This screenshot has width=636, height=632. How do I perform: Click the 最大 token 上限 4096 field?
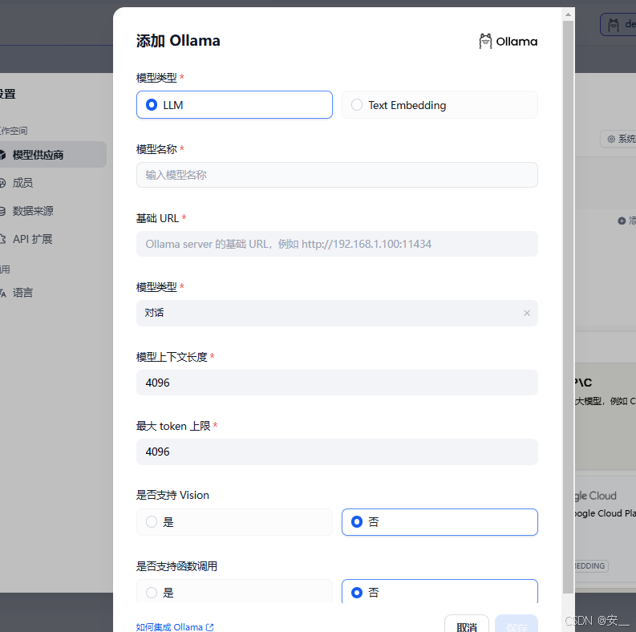pos(337,452)
